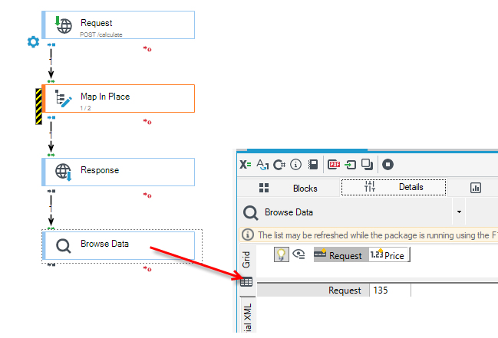498x338 pixels.
Task: Click the 1 / 2 counter under Map In Place
Action: pyautogui.click(x=85, y=108)
